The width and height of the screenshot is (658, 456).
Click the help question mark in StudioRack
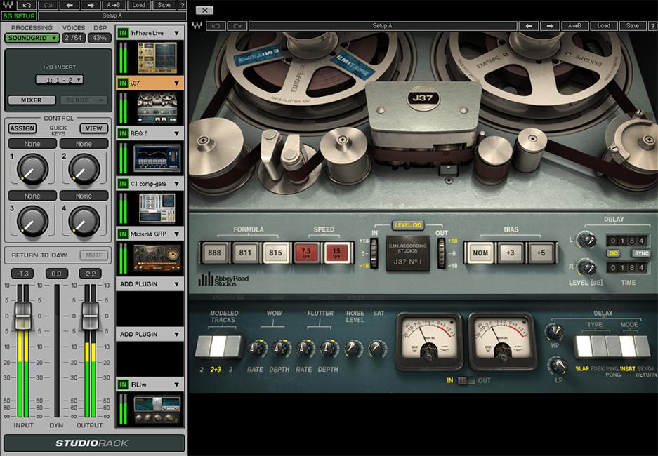[x=183, y=5]
